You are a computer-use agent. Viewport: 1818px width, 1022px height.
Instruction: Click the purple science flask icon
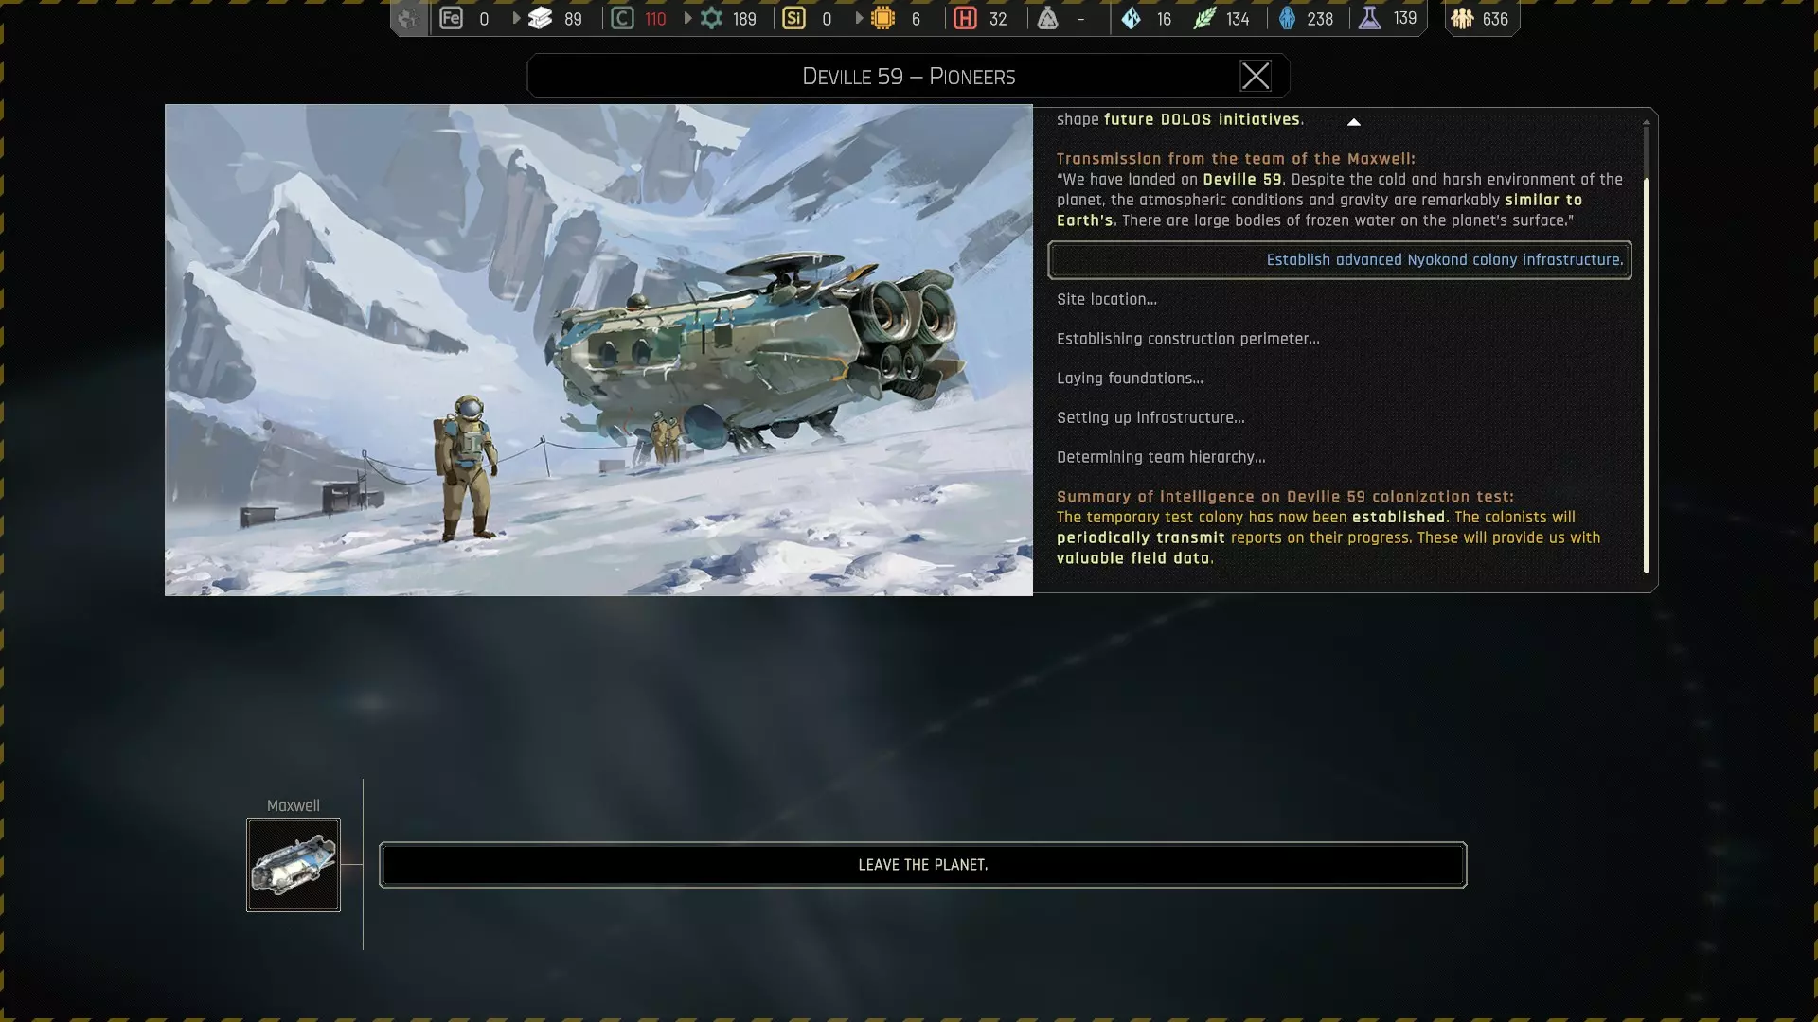(1369, 18)
